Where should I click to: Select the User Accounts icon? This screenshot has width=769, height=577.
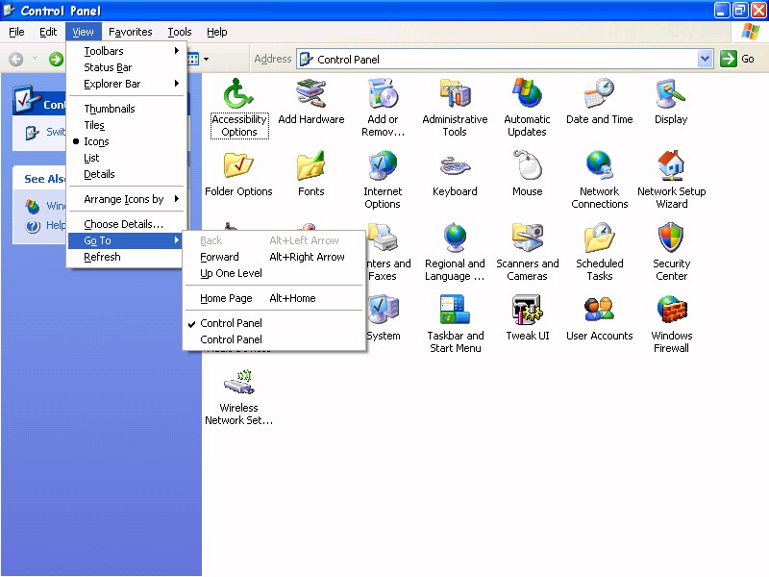click(599, 310)
